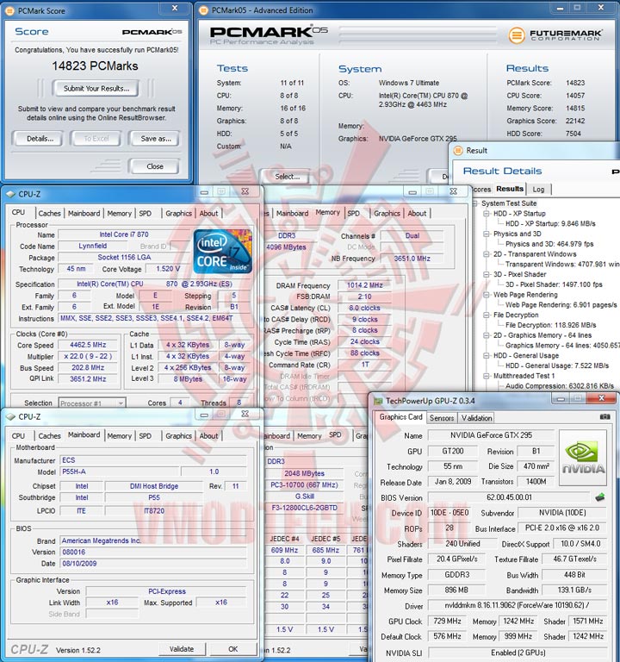The image size is (620, 662).
Task: Collapse the 2D - Transparent Windows node
Action: click(487, 254)
